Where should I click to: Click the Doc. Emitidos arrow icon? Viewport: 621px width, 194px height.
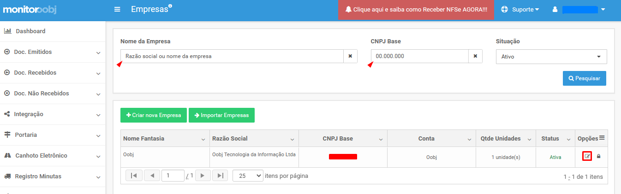click(7, 52)
